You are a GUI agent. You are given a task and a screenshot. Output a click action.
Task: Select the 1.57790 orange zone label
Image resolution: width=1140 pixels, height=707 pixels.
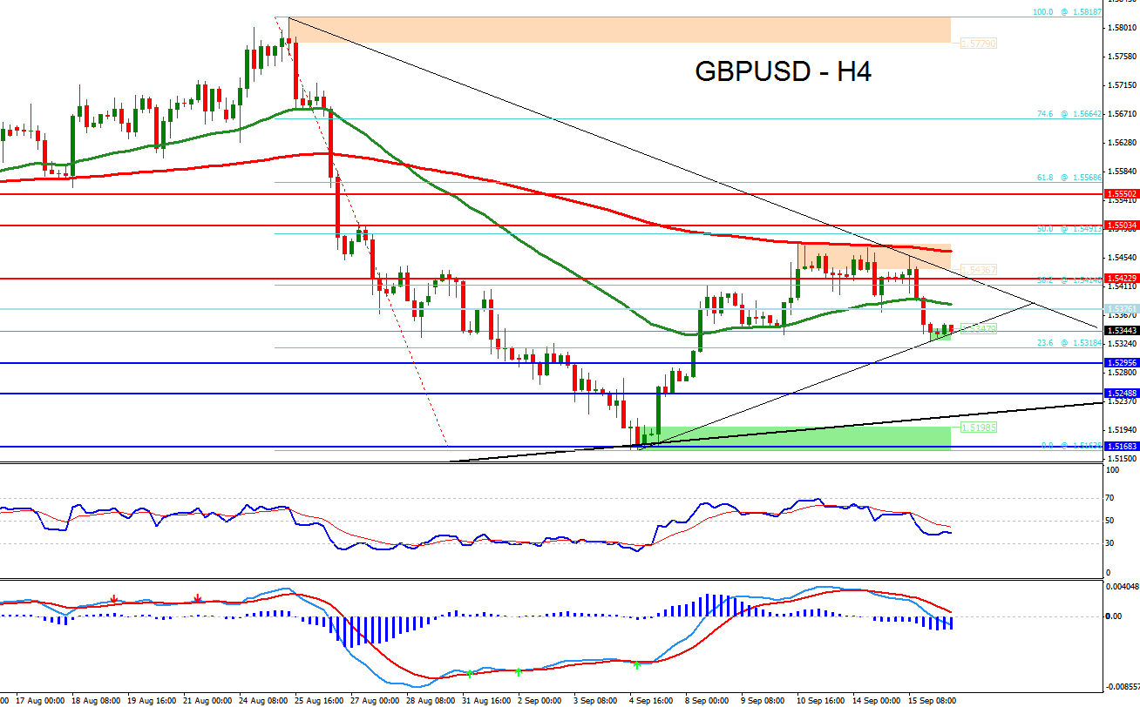tap(978, 44)
